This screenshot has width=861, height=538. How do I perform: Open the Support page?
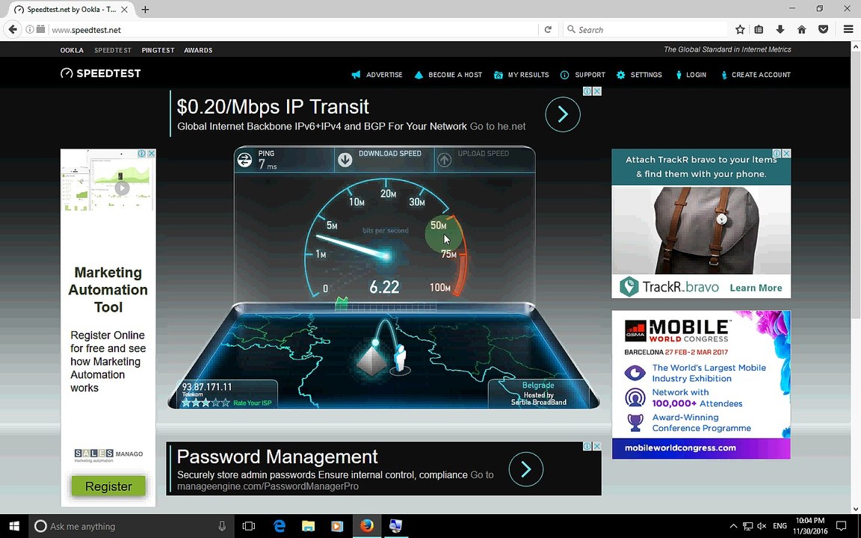(583, 75)
